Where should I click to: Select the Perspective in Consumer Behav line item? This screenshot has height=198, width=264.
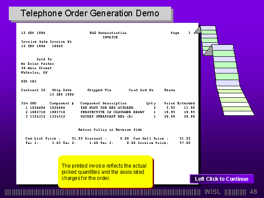pos(106,112)
